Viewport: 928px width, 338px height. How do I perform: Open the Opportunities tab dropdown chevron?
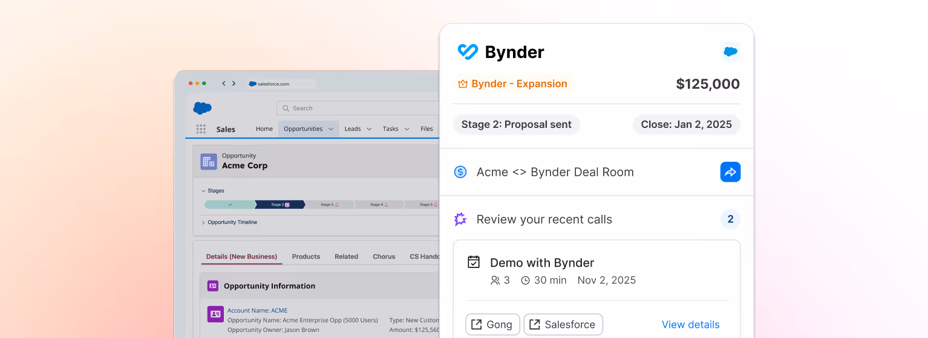(331, 129)
